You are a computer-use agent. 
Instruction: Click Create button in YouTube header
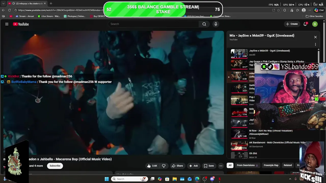pyautogui.click(x=292, y=24)
